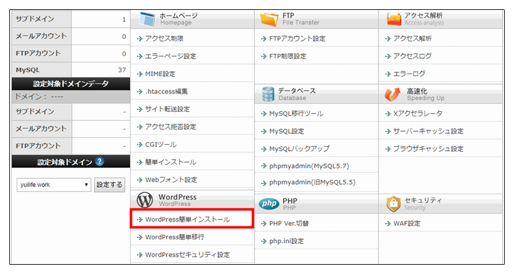
Task: Open 簡単インストール link
Action: point(171,163)
